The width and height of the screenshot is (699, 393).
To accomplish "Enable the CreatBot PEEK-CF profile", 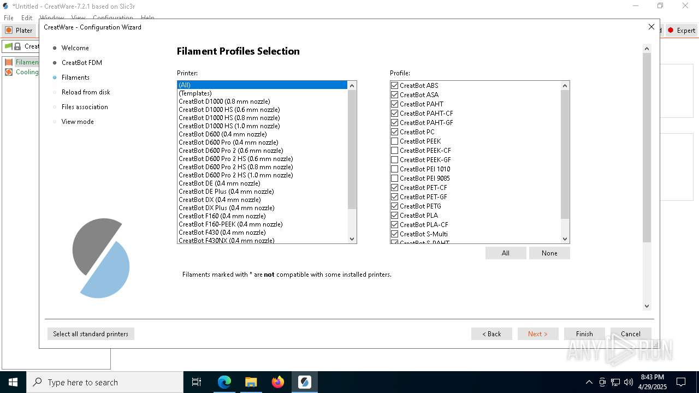I will (394, 151).
